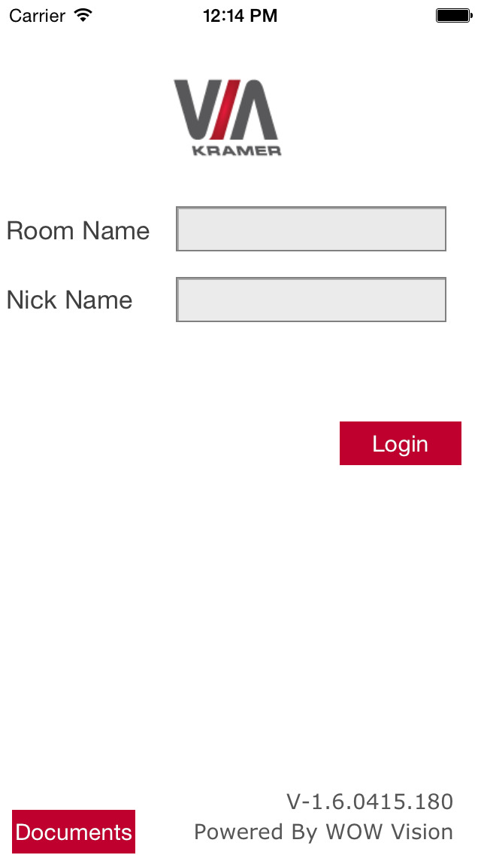Click the Powered By WOW Vision text

click(324, 832)
